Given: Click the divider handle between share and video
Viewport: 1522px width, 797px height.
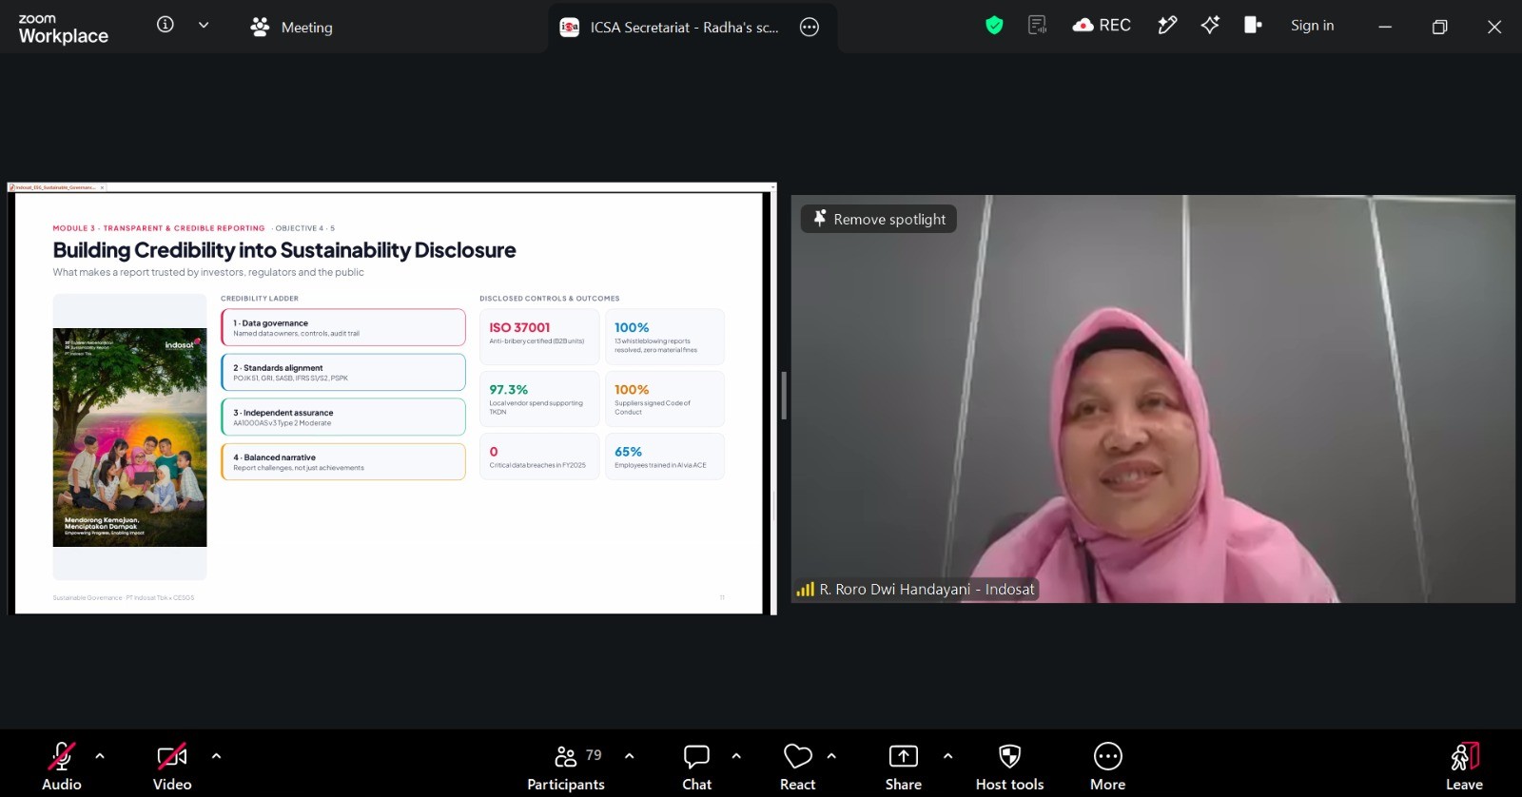Looking at the screenshot, I should pyautogui.click(x=784, y=396).
